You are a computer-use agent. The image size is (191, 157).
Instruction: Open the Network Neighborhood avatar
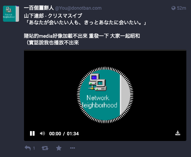[11, 14]
